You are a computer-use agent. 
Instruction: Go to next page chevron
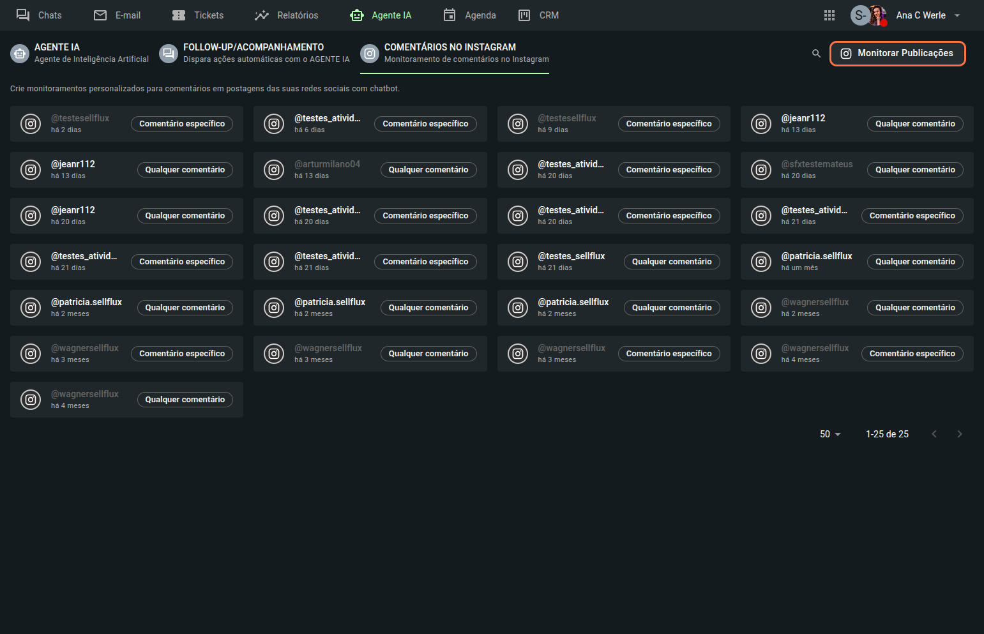coord(959,434)
